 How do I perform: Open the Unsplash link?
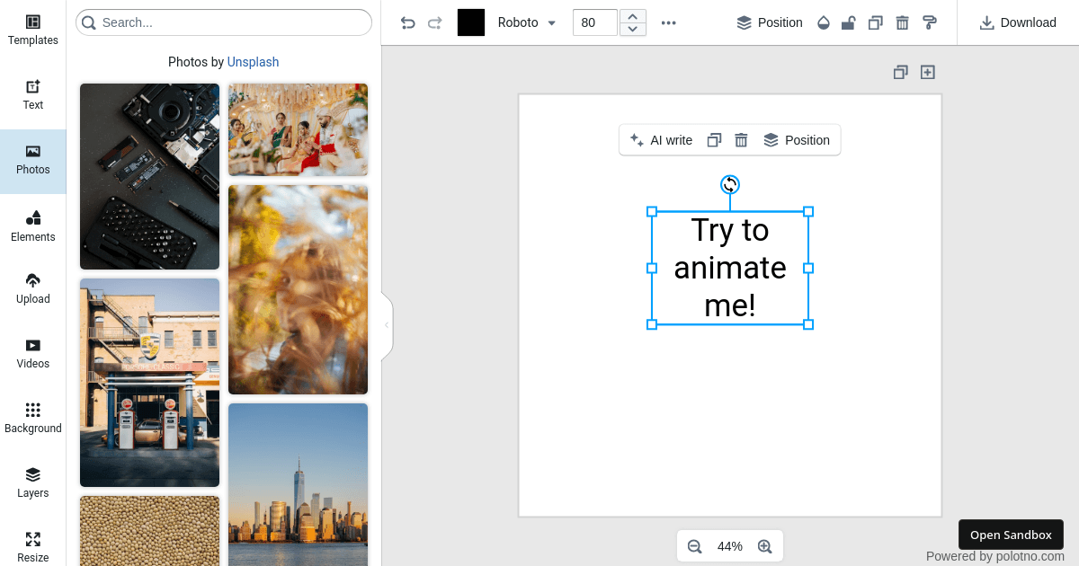pos(253,62)
